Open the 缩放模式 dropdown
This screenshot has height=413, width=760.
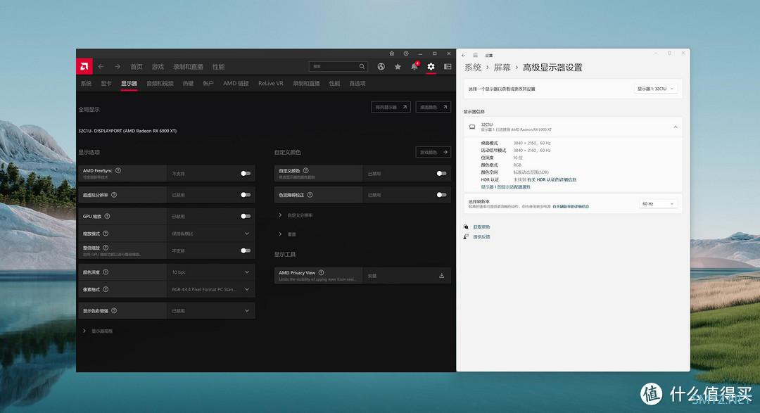[211, 234]
